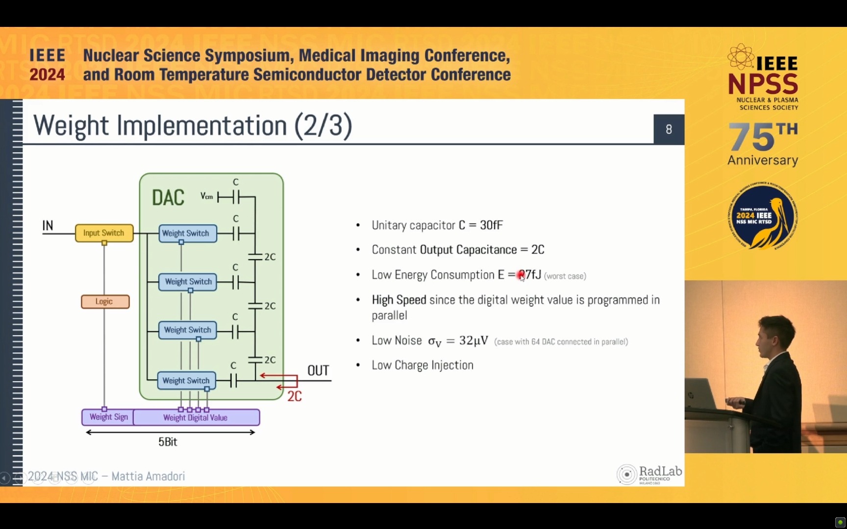Image resolution: width=847 pixels, height=529 pixels.
Task: Click the RadLab Politecnico logo
Action: (649, 474)
